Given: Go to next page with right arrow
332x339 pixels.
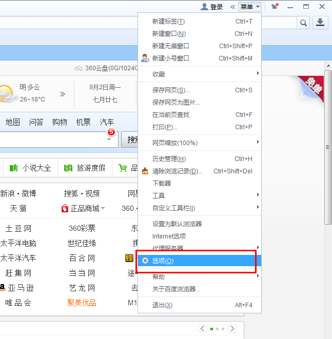Looking at the screenshot, I should [232, 328].
